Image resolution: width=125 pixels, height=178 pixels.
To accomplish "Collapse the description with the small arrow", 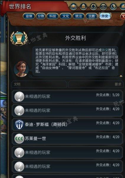I will tap(121, 76).
